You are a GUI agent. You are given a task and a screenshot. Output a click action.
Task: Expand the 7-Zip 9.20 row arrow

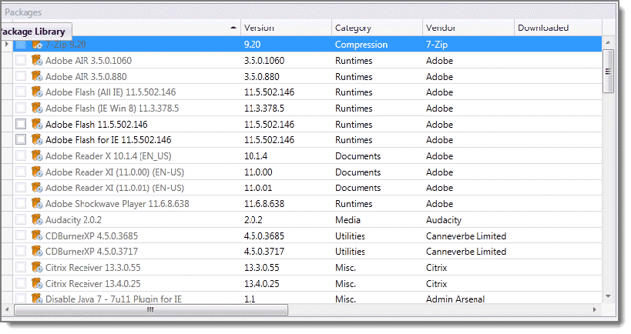coord(7,44)
